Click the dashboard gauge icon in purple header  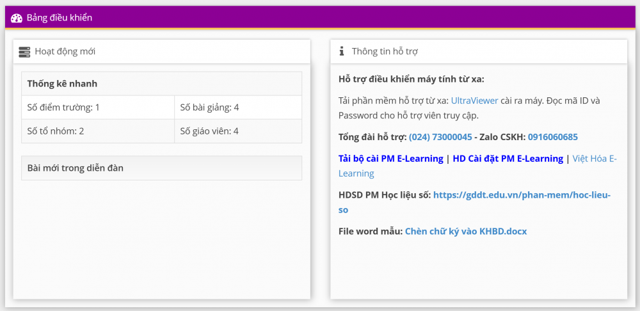(x=17, y=17)
